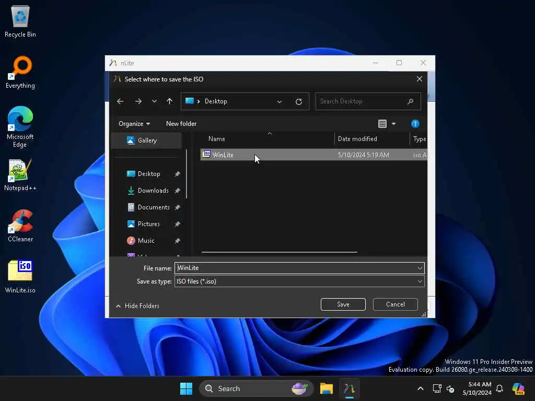The image size is (535, 401).
Task: Collapse with Hide Folders
Action: coord(137,306)
